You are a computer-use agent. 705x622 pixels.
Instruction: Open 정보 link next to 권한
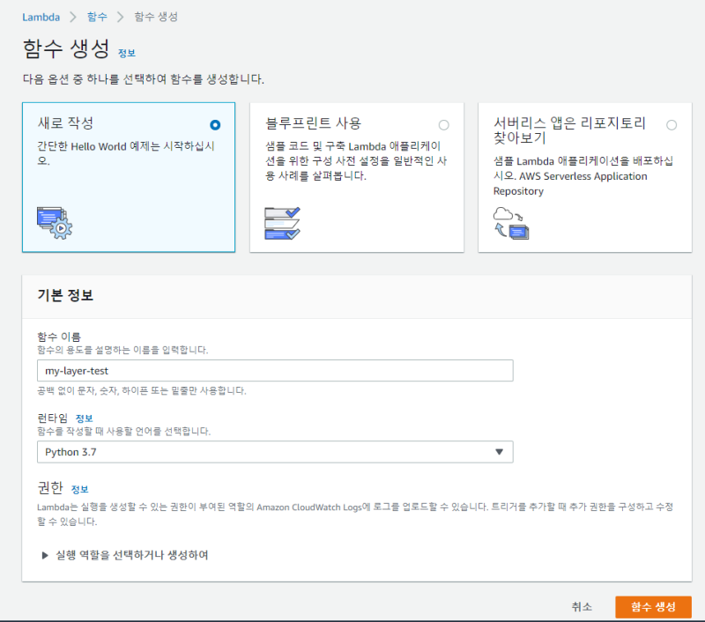80,490
